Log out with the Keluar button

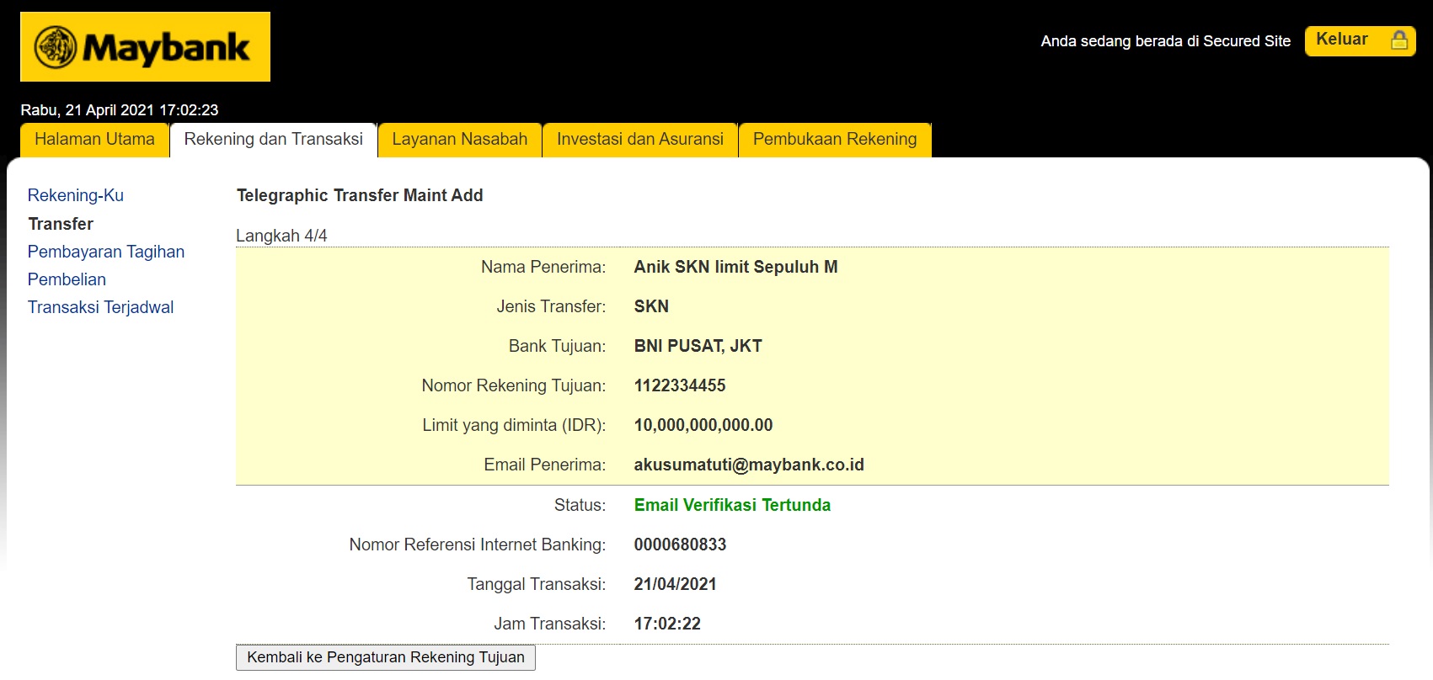[x=1360, y=40]
